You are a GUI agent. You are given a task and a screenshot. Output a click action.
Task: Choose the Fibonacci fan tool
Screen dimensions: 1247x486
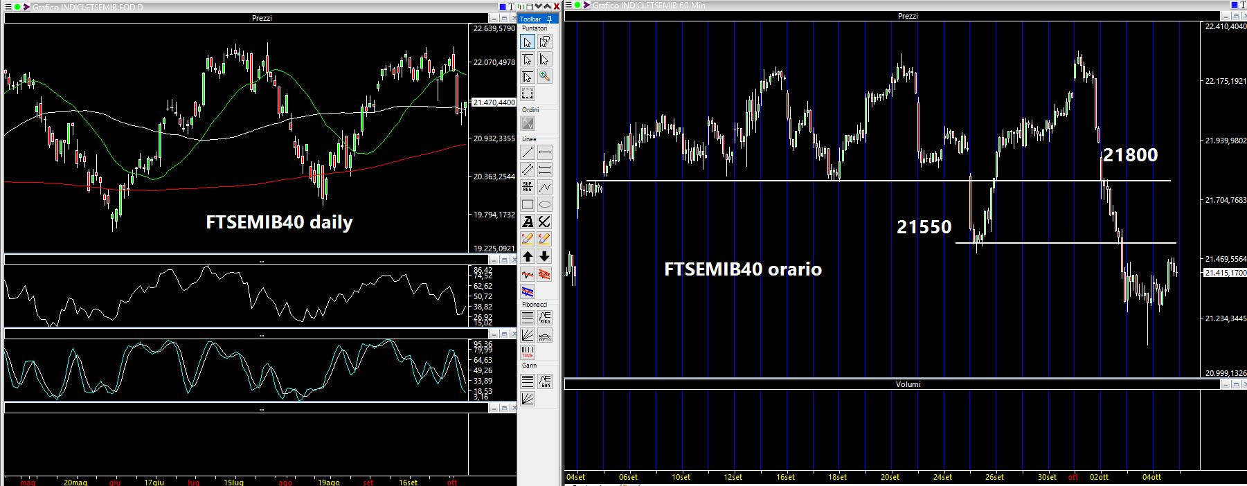[528, 336]
